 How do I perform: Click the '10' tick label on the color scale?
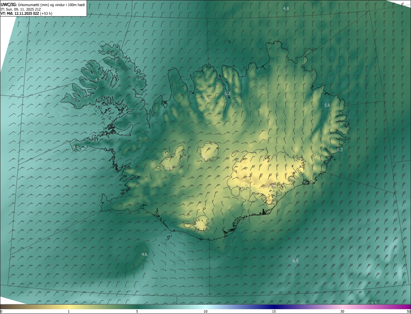point(205,311)
